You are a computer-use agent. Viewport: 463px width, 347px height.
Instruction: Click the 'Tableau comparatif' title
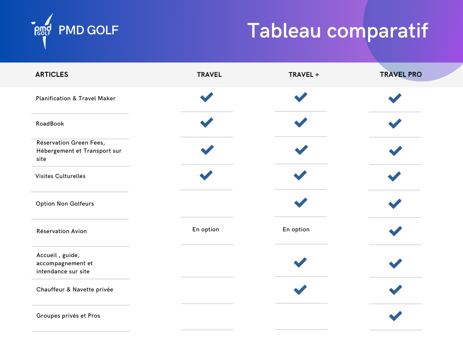click(337, 31)
